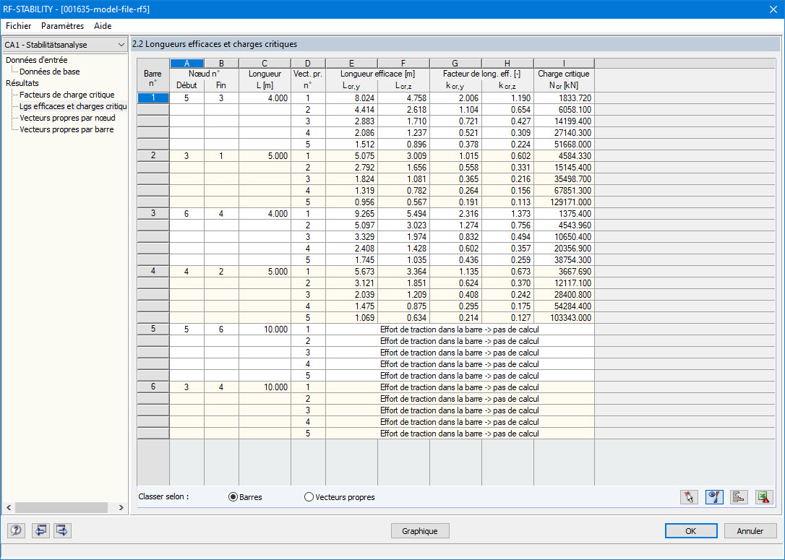Click the Résultats tree node
Screen dimensions: 785x560
[22, 83]
